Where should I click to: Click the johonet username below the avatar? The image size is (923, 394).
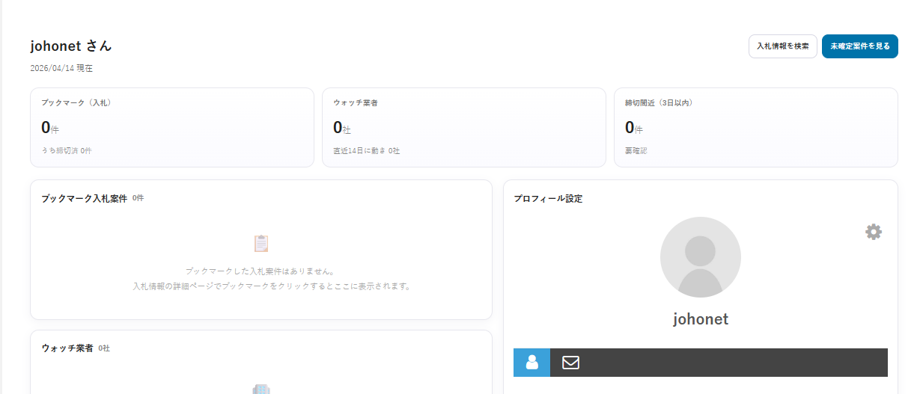(x=700, y=319)
